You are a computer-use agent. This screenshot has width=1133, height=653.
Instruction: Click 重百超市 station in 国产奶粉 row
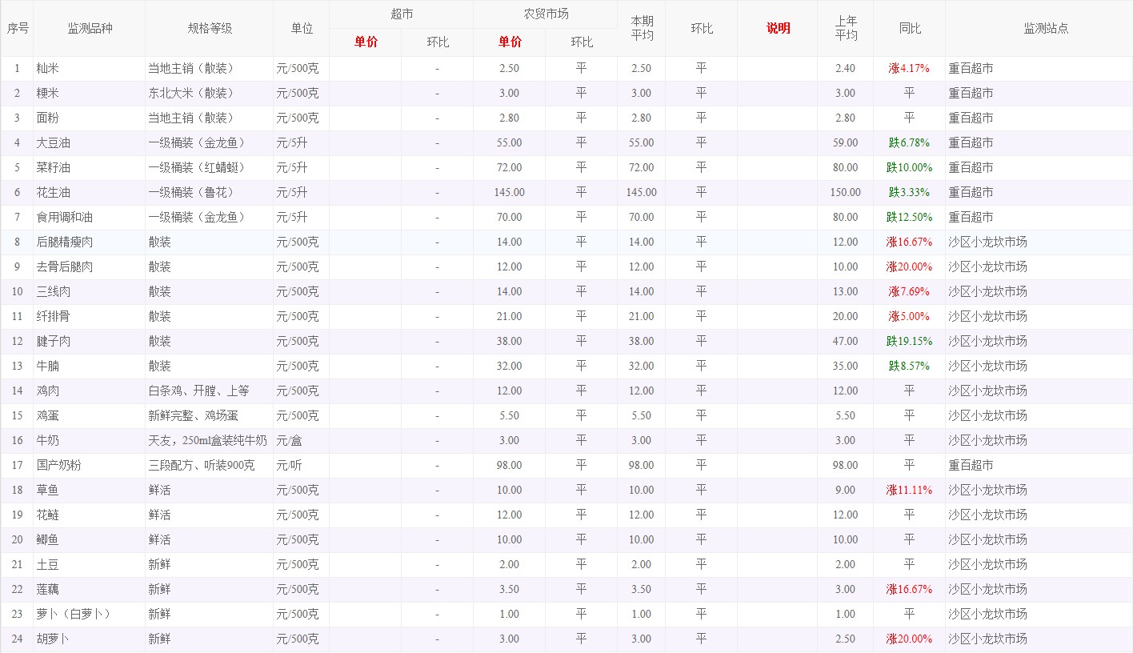point(971,466)
